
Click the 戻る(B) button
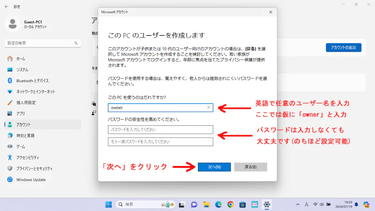click(250, 167)
